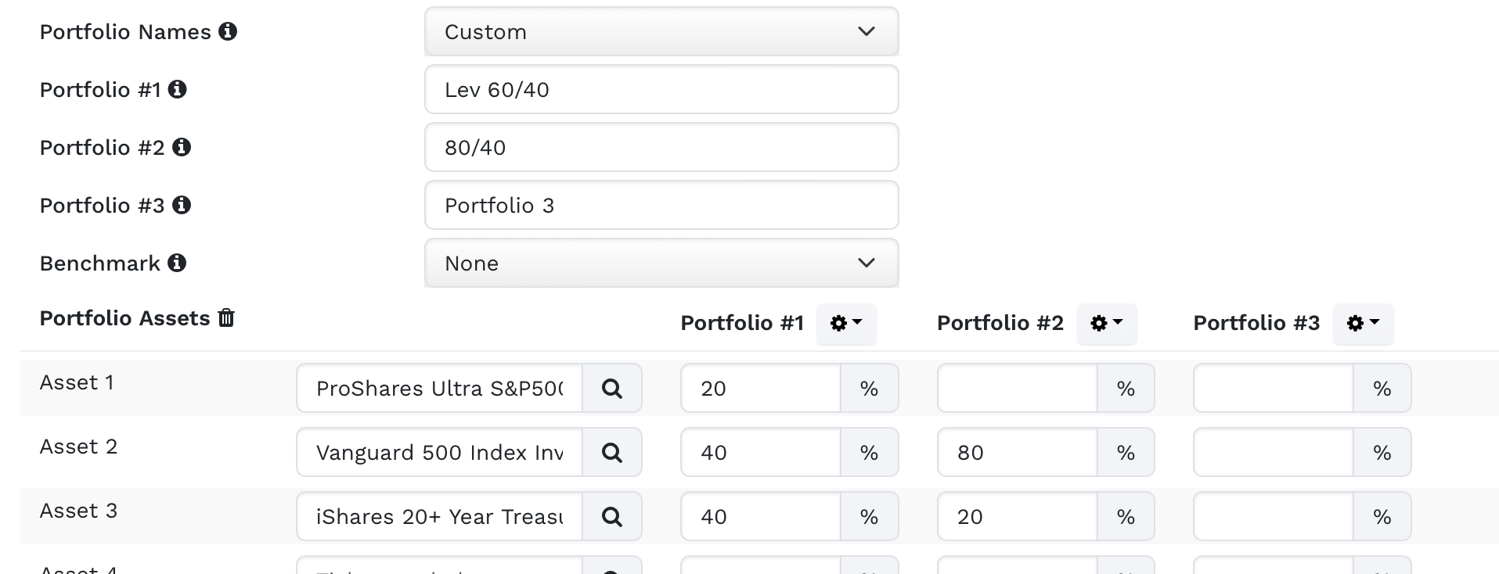Search ticker for Asset 1 magnifier icon
Viewport: 1499px width, 574px height.
coord(612,388)
